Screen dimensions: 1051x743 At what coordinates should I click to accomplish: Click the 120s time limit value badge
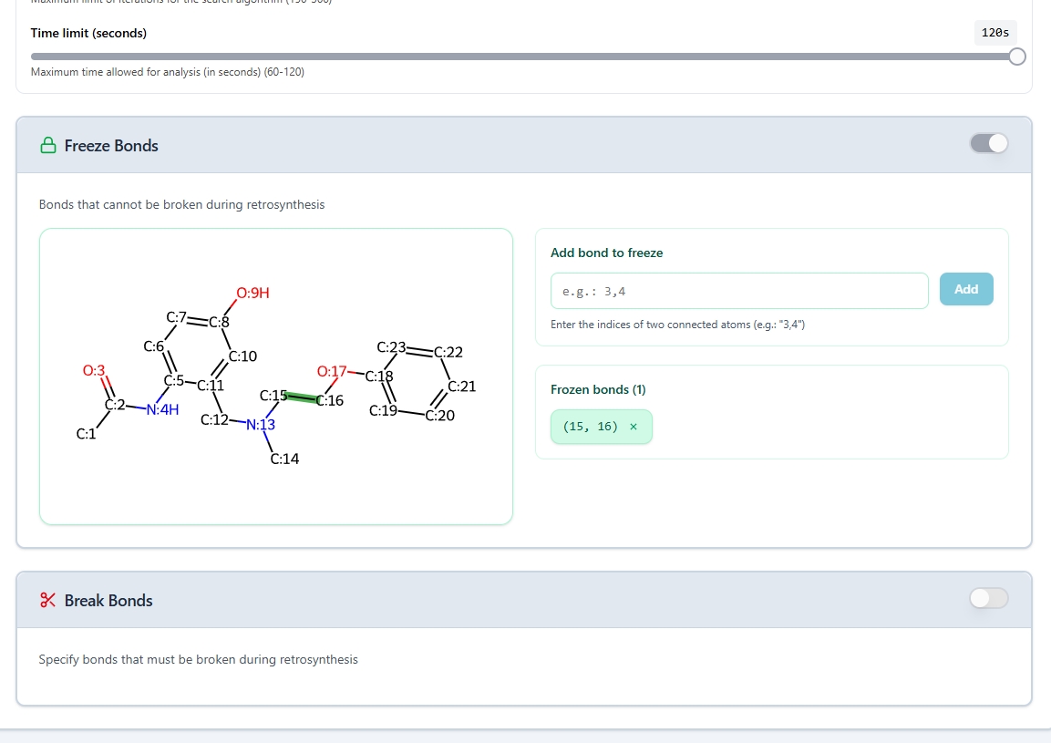[994, 33]
